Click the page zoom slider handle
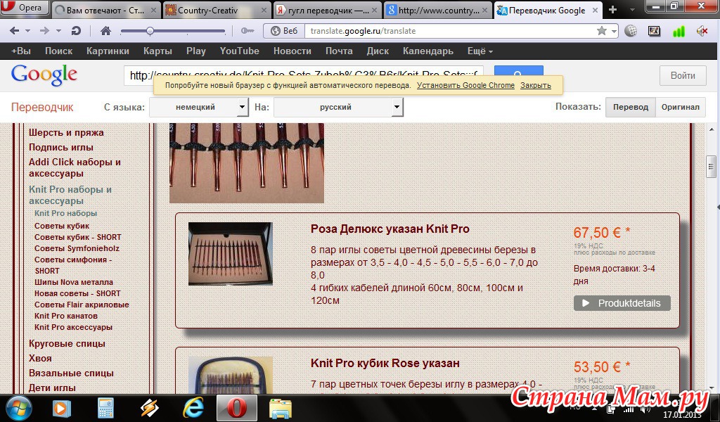 coord(150,31)
